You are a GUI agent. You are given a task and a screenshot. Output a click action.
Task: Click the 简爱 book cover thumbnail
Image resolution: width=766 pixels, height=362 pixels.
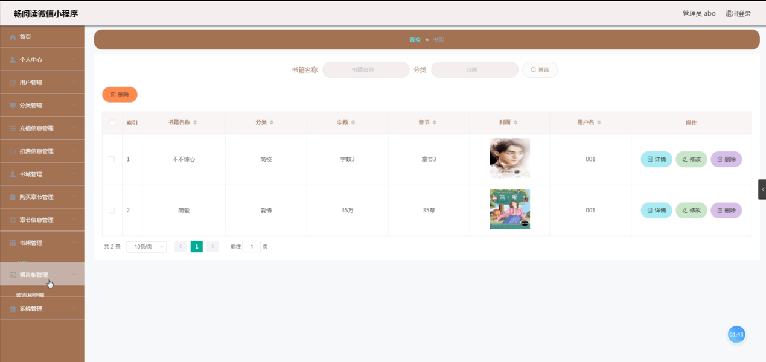tap(509, 209)
